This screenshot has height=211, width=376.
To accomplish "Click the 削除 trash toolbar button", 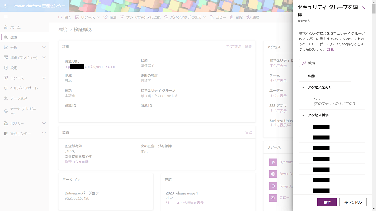I will click(x=236, y=17).
